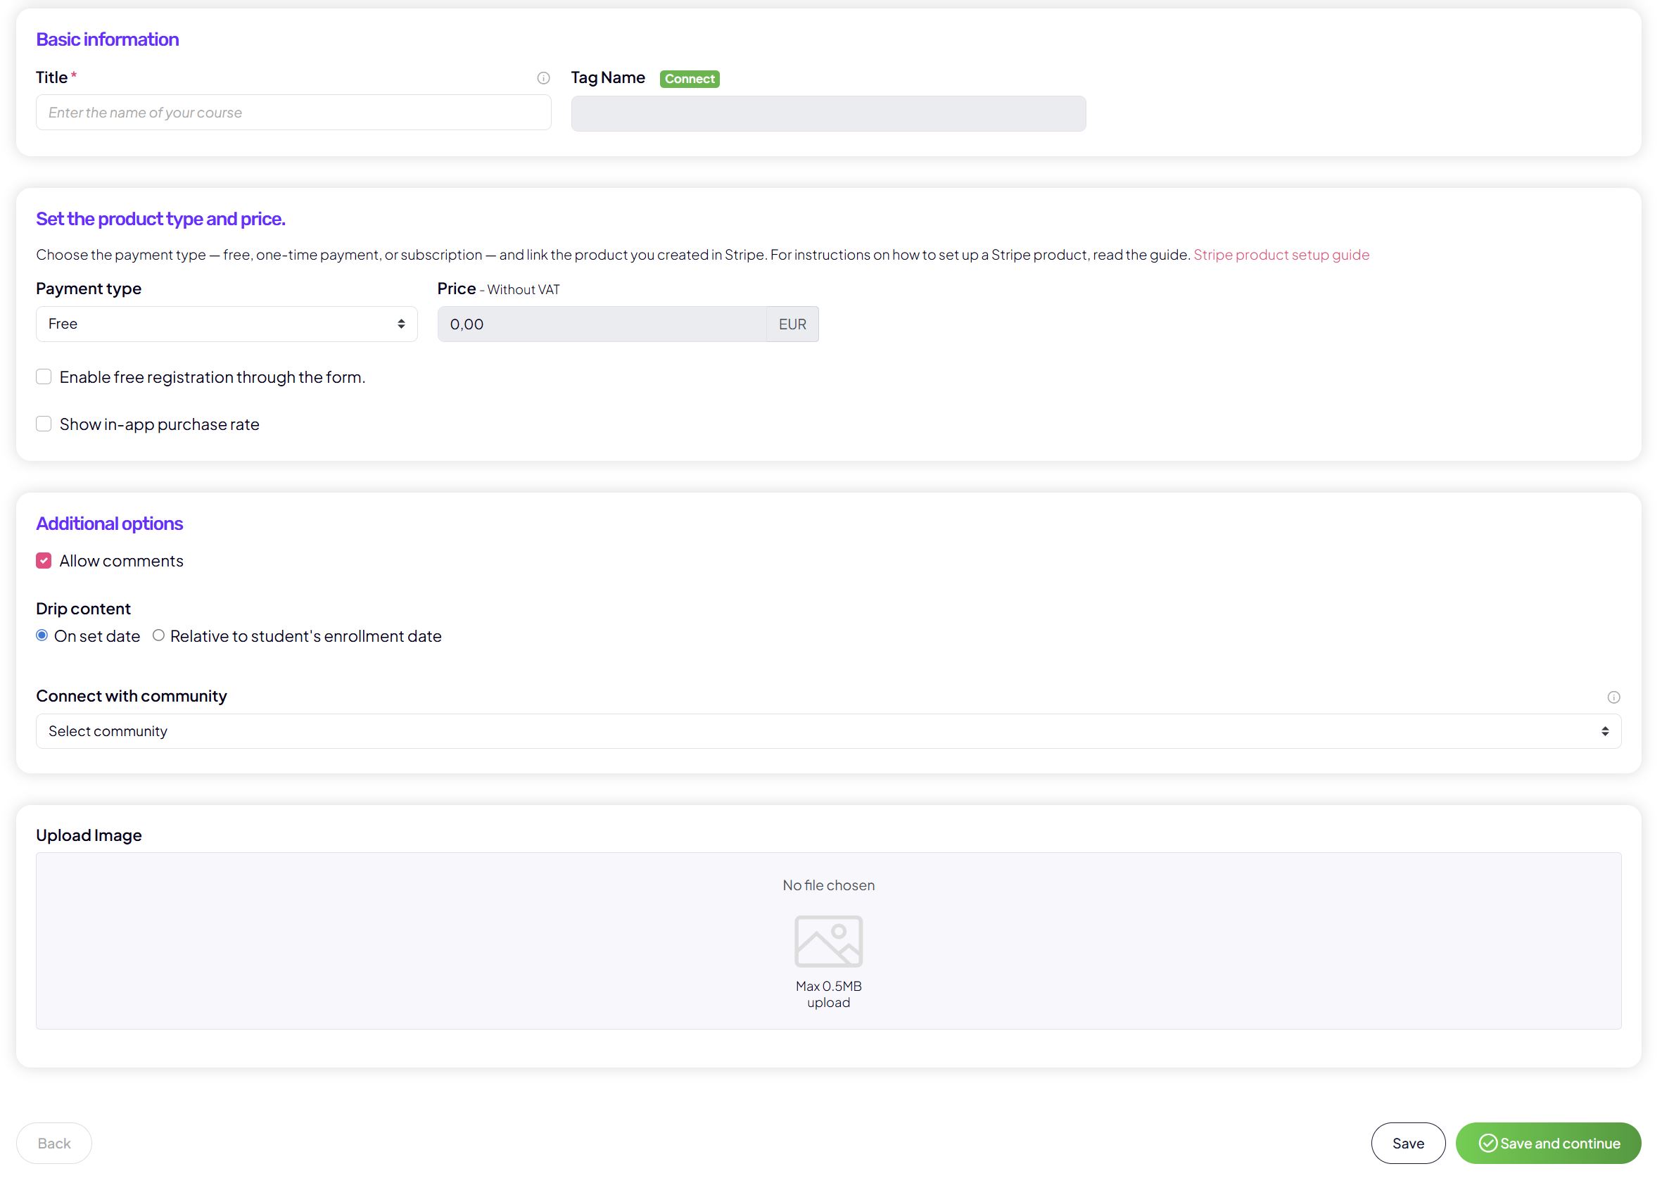Screen dimensions: 1662x1190
Task: Enable free registration through the form checkbox
Action: pyautogui.click(x=44, y=376)
